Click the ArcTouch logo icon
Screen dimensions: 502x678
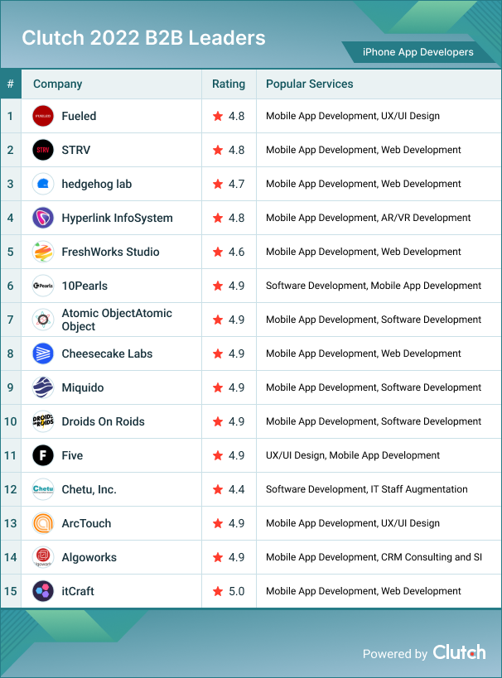(43, 523)
